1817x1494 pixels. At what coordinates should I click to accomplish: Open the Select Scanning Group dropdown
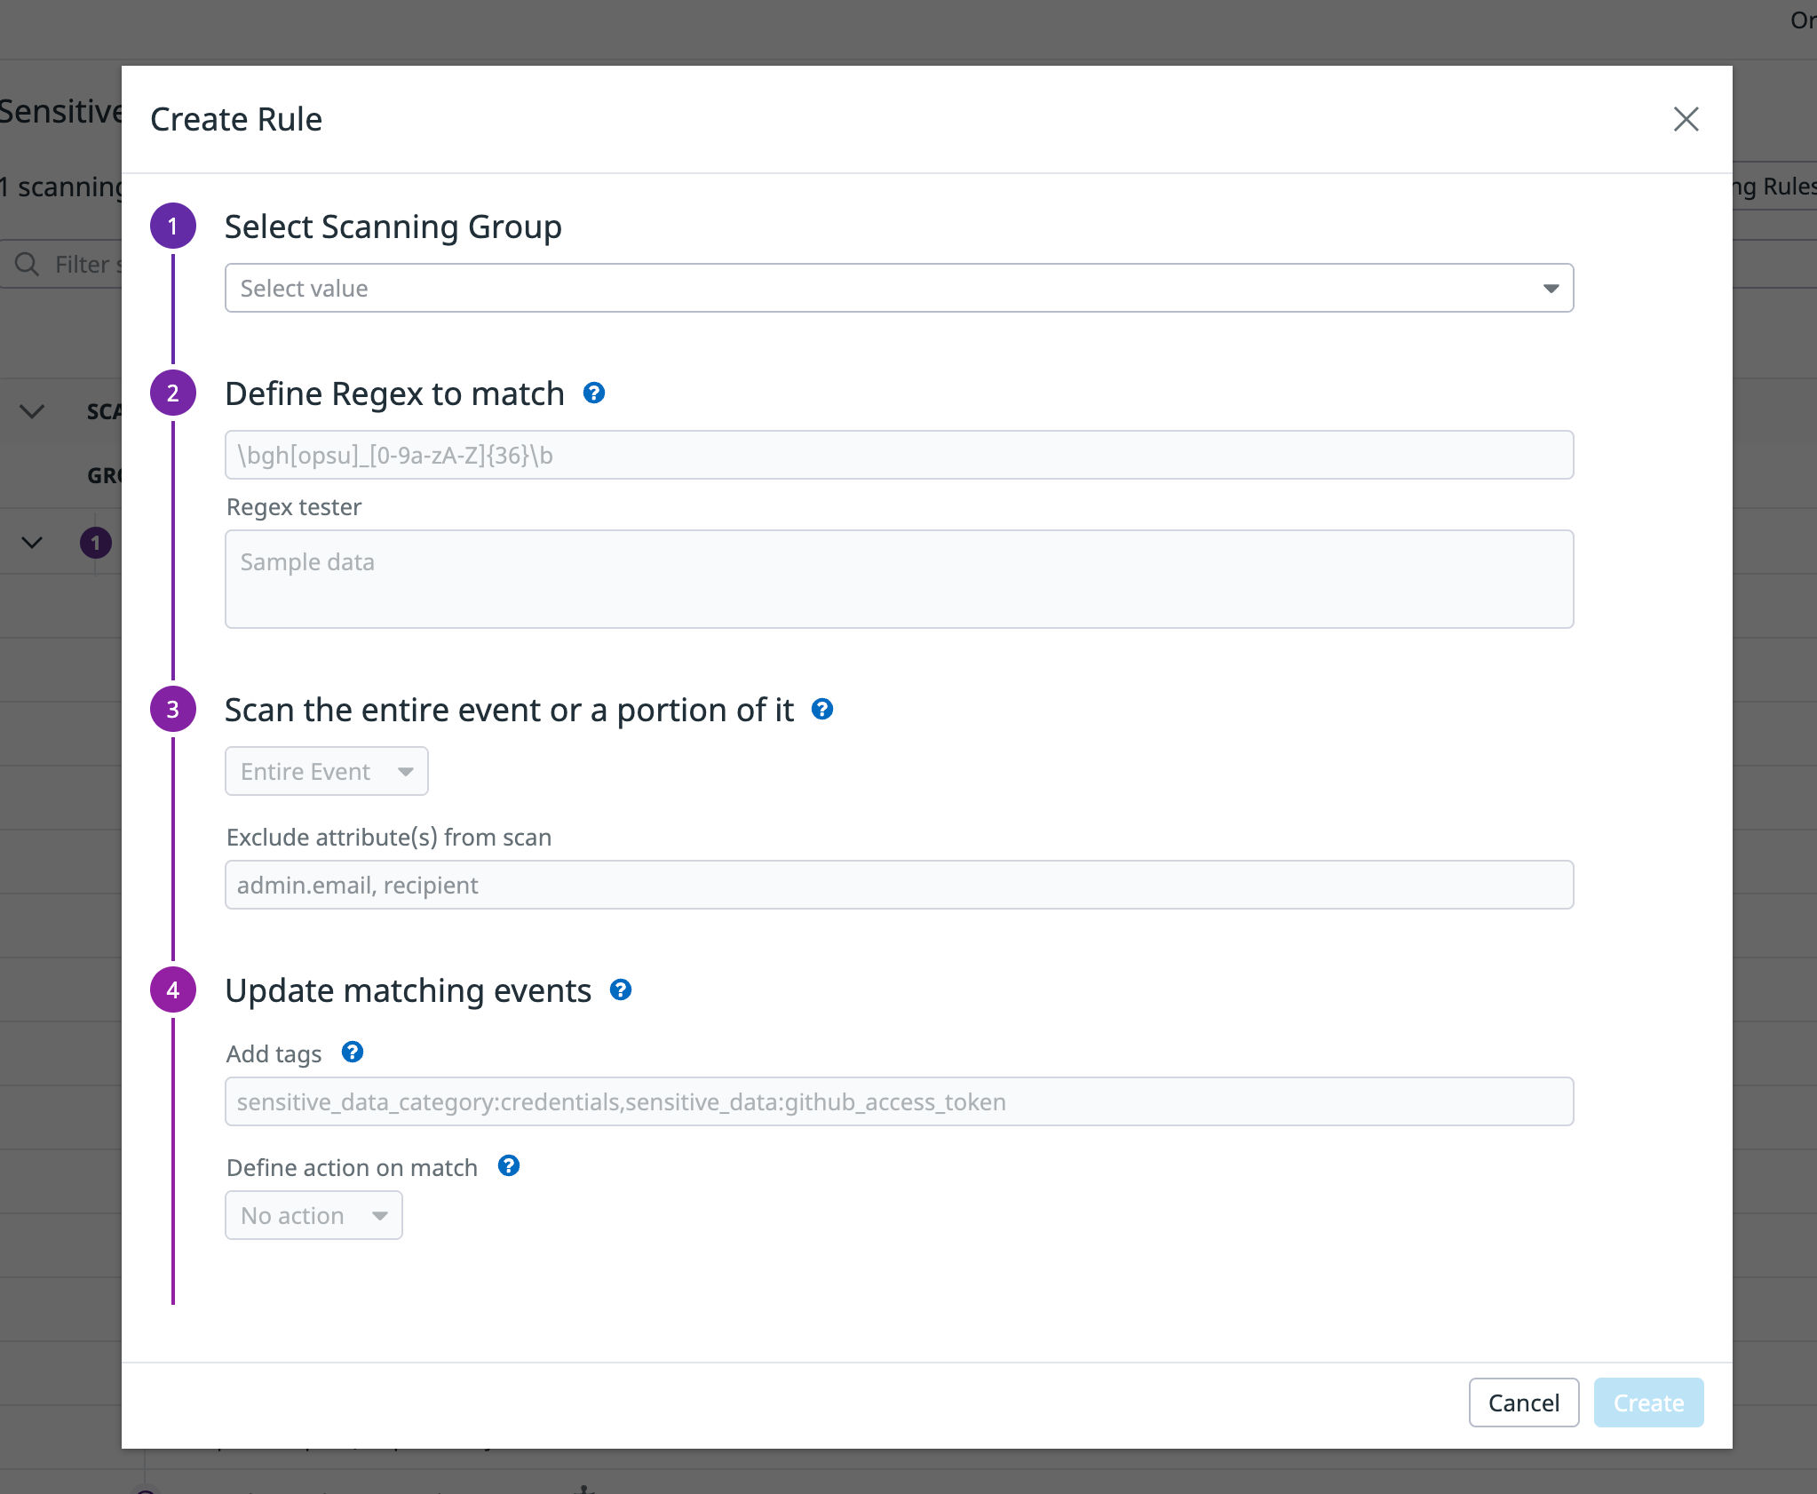[899, 288]
